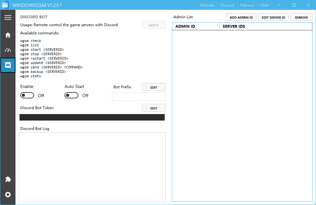This screenshot has height=205, width=316.
Task: Click the WindowsGSM app logo
Action: pyautogui.click(x=5, y=5)
